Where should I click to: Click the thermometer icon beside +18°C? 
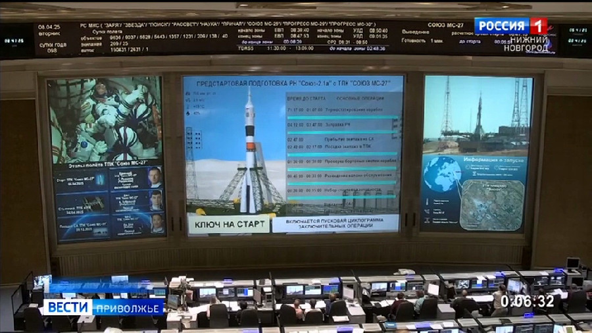pyautogui.click(x=188, y=107)
